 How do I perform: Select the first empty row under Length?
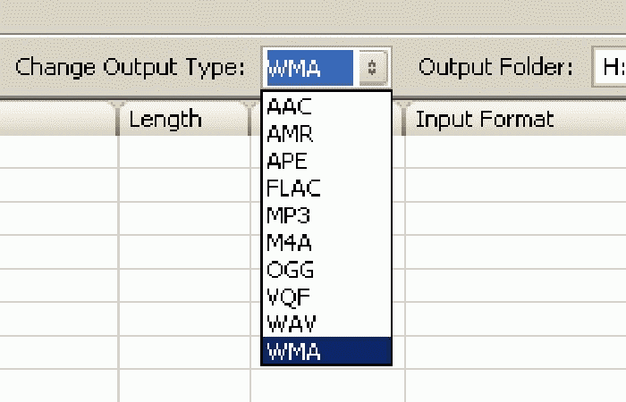[x=183, y=151]
